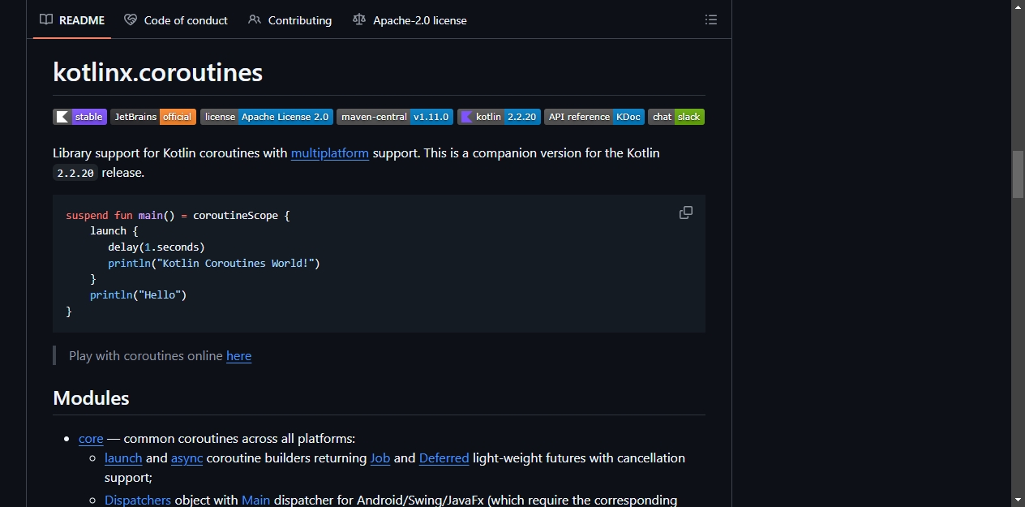Open the README outline list icon
1025x507 pixels.
[711, 19]
